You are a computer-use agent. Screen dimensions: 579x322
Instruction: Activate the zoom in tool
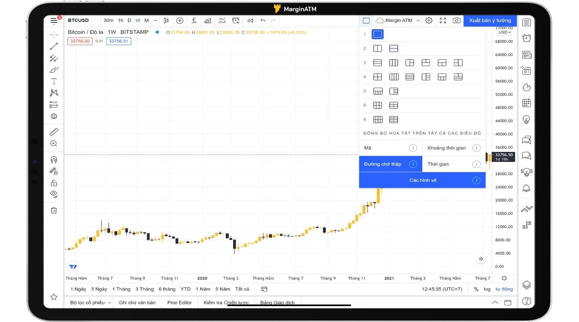pos(54,144)
